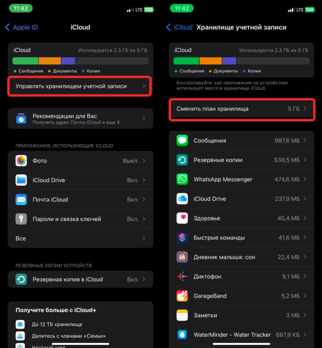Tap the WhatsApp Messenger icon
Viewport: 322px width, 348px height.
(x=182, y=179)
